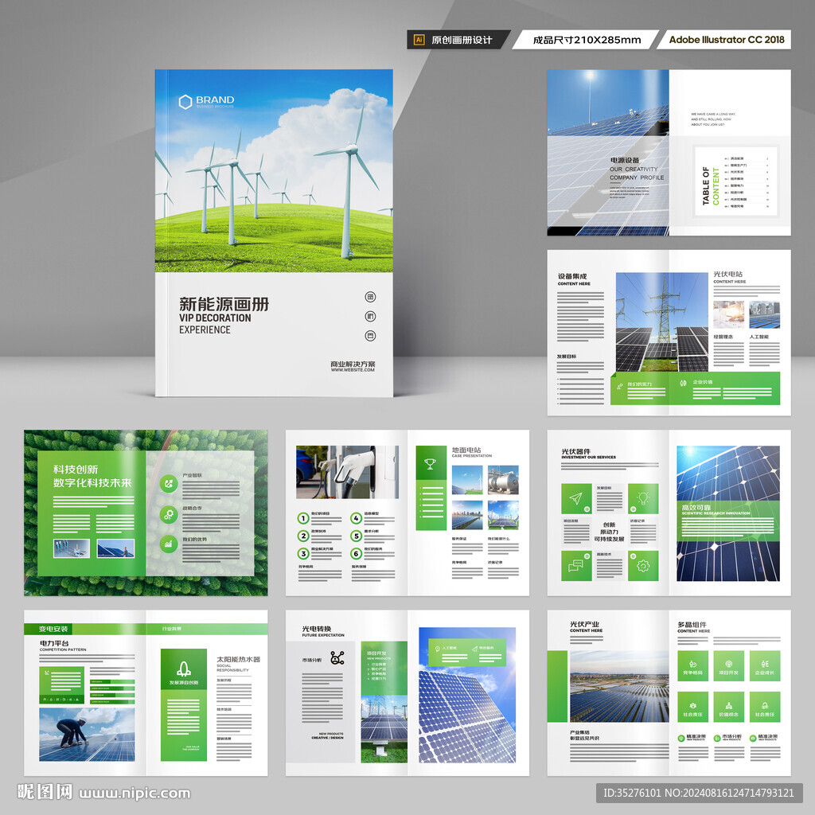The width and height of the screenshot is (815, 815).
Task: Click the 价值观念 green tile
Action: point(729,707)
